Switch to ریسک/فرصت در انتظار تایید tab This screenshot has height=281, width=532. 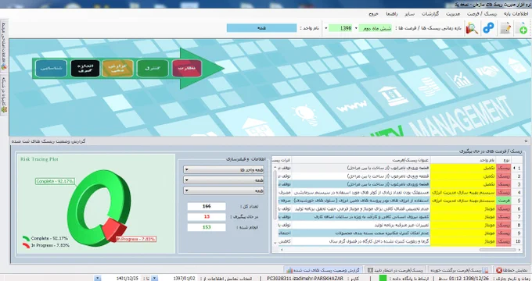coord(396,270)
